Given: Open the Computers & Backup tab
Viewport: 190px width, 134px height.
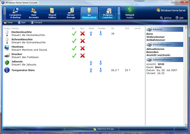Looking at the screenshot, I should click(15, 13).
